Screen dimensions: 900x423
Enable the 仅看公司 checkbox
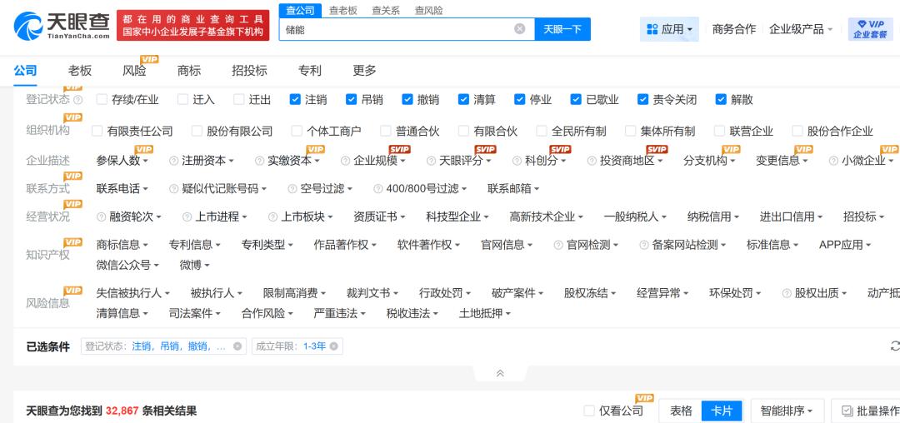click(x=589, y=411)
